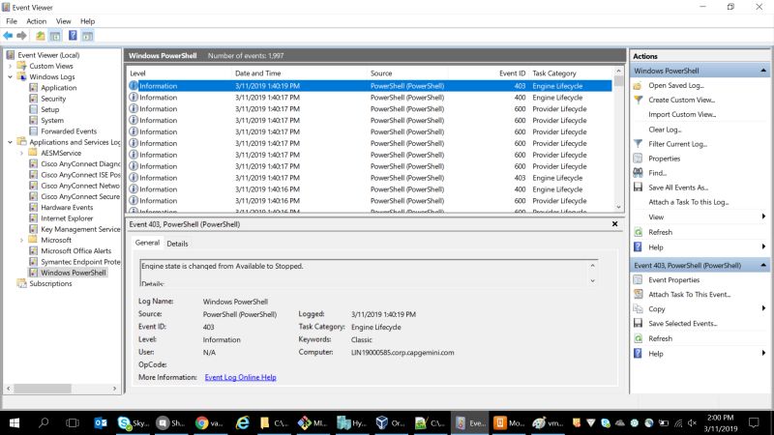Open Chrome from the taskbar

pos(209,422)
